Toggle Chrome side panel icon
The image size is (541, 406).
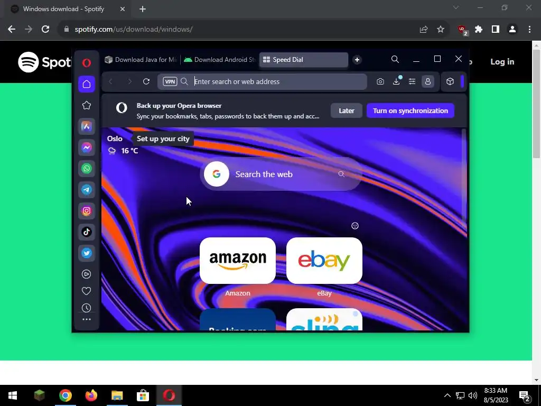[x=496, y=30]
